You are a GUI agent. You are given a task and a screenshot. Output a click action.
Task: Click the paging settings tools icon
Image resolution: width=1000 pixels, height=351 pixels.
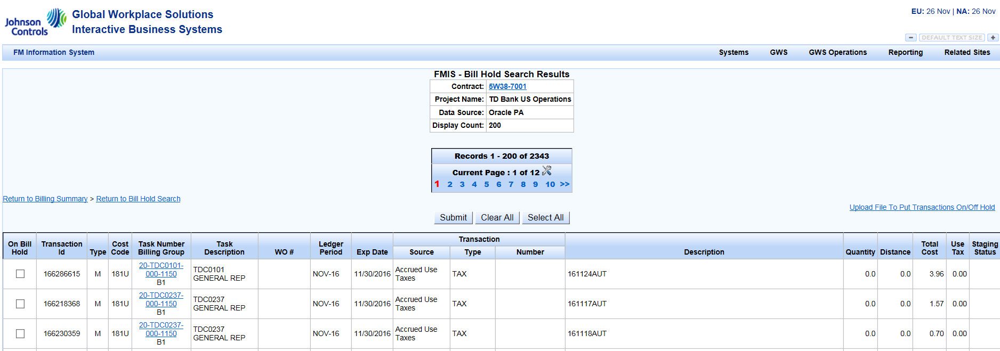click(x=546, y=171)
